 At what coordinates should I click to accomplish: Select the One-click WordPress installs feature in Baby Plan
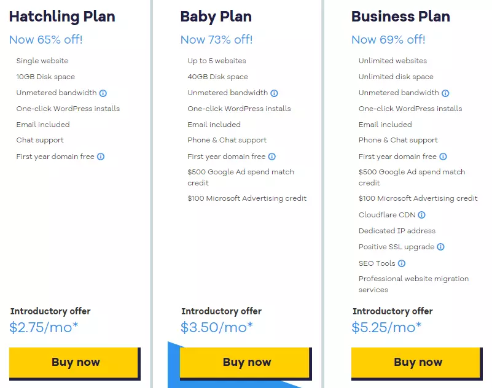pyautogui.click(x=239, y=108)
